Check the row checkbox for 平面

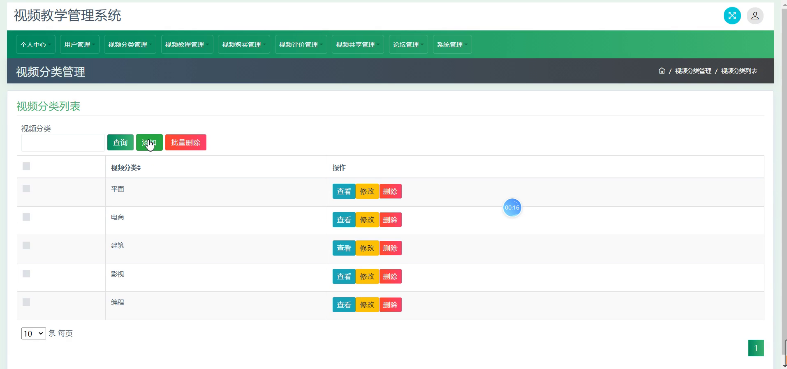click(26, 189)
